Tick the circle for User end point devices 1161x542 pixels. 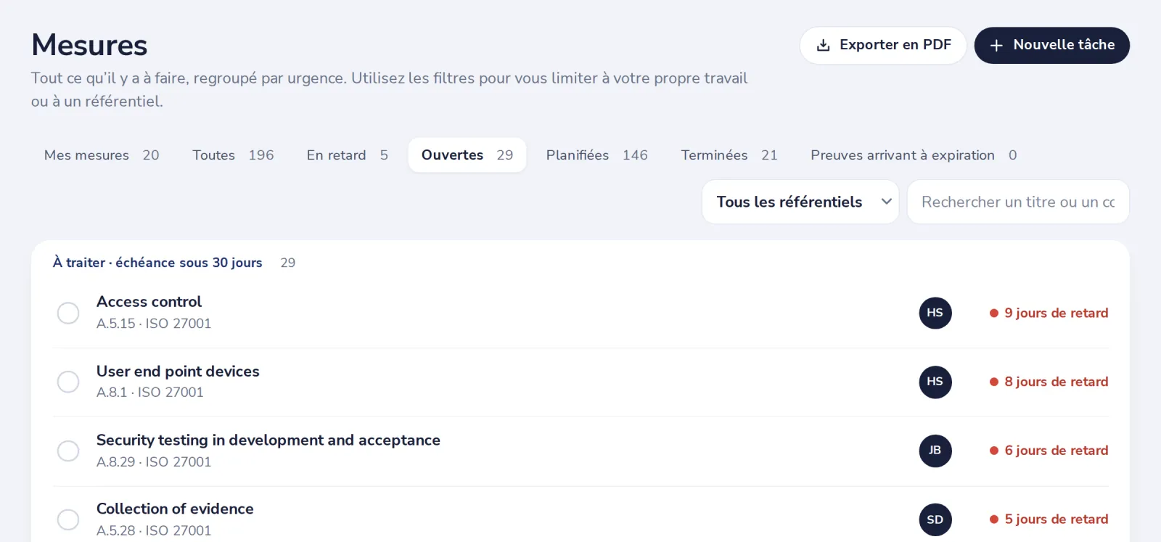[x=68, y=382]
